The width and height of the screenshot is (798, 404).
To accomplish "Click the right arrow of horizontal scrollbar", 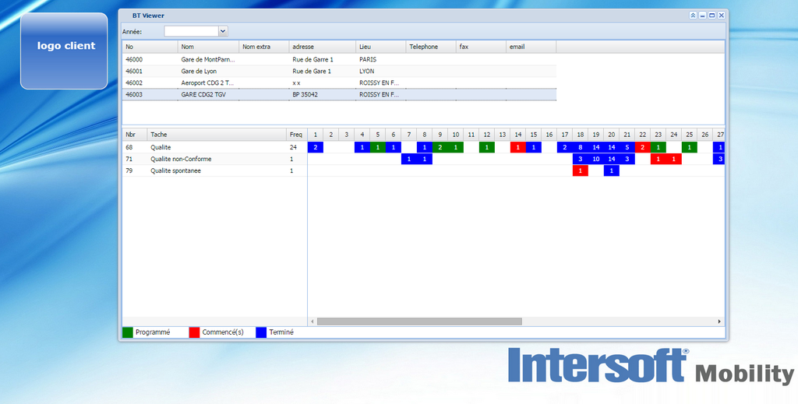I will coord(719,321).
